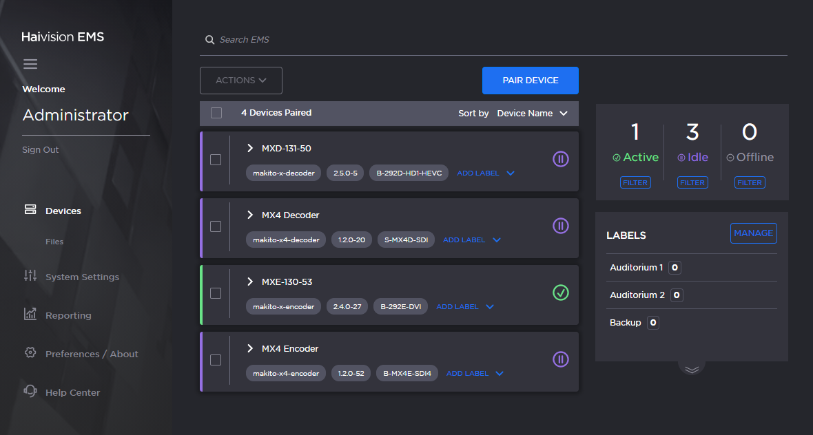
Task: Click the PAIR DEVICE button
Action: tap(530, 81)
